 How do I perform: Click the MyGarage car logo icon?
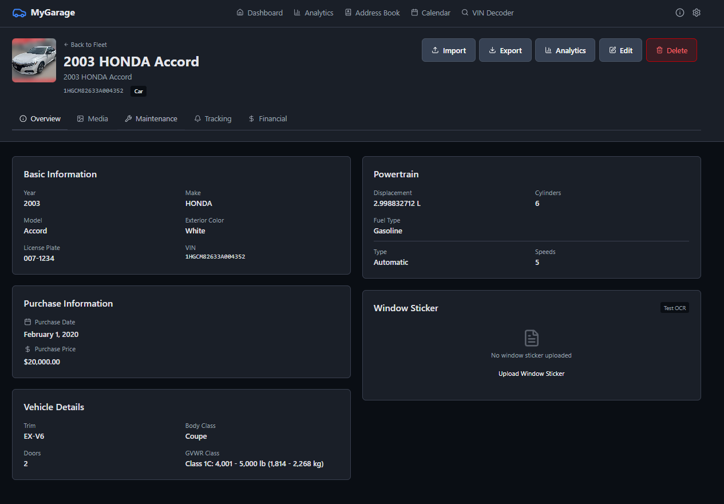(x=19, y=13)
